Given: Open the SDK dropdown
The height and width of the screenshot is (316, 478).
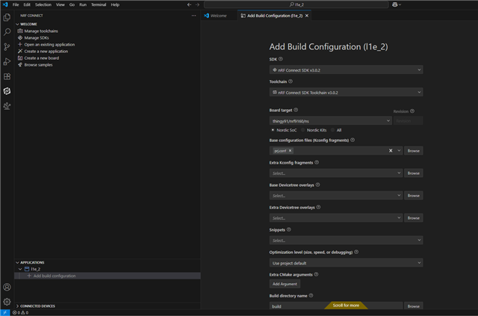Looking at the screenshot, I should coord(346,70).
